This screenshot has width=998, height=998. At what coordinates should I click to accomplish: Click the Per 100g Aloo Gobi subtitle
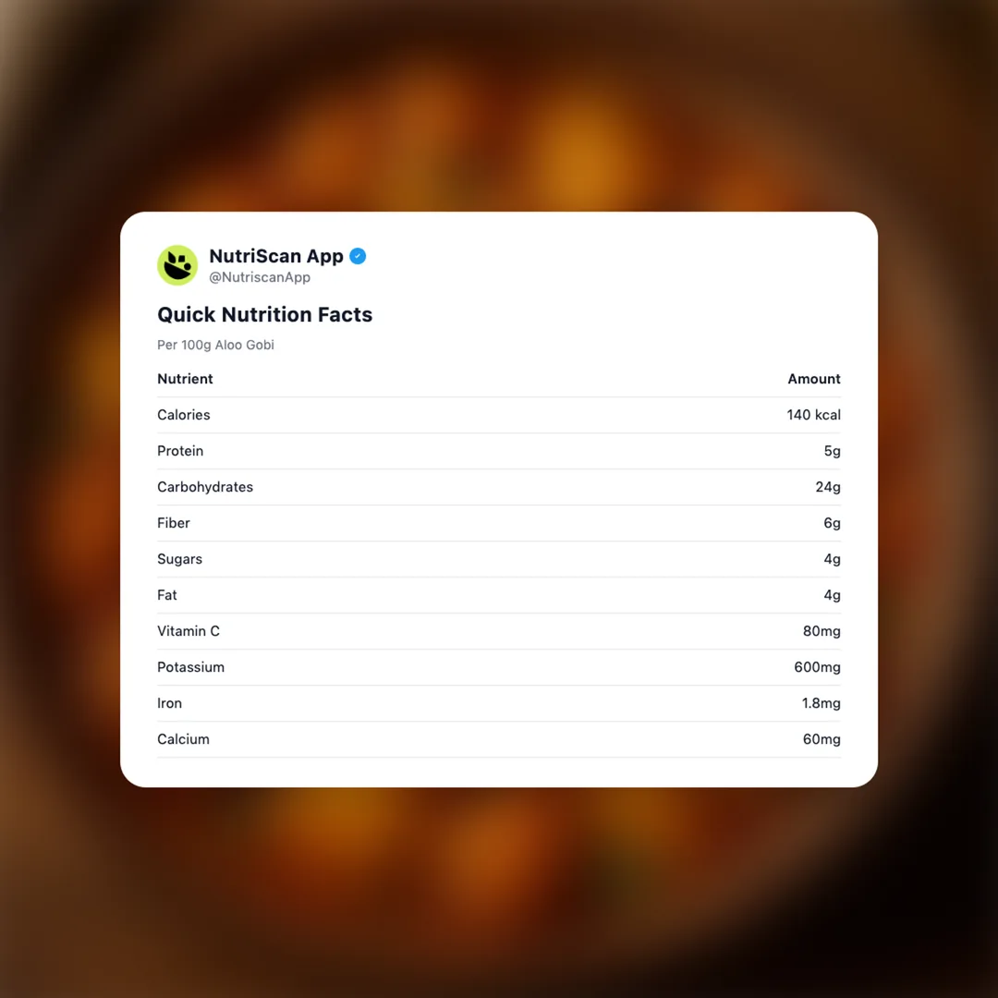tap(215, 345)
